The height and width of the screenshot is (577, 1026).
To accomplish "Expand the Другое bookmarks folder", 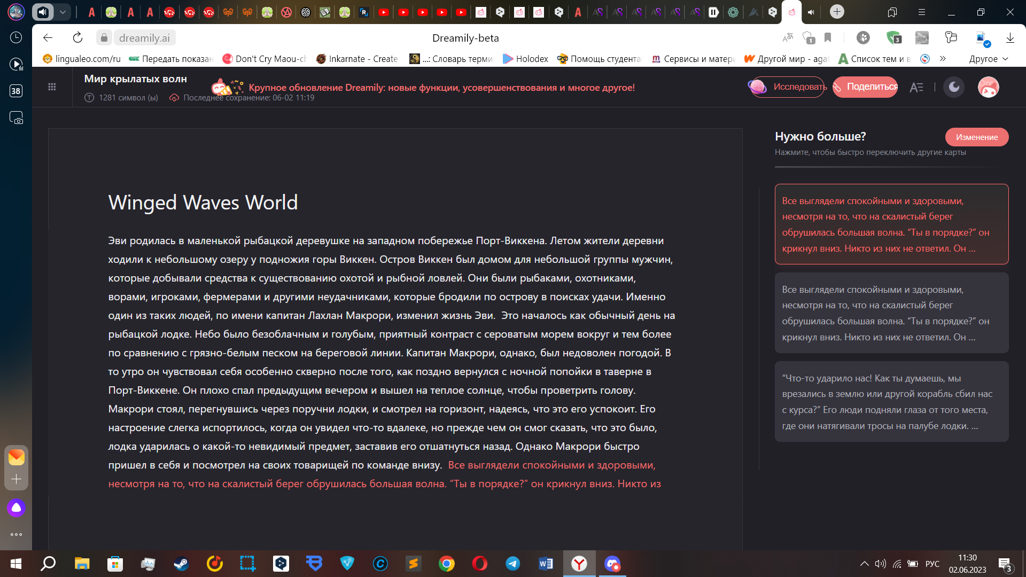I will (x=989, y=59).
